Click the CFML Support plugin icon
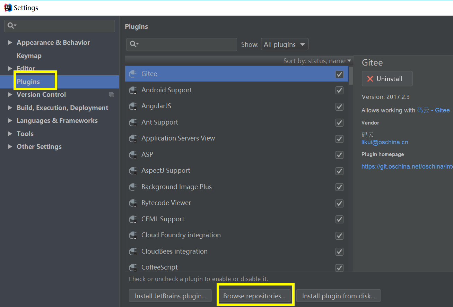 pos(133,219)
